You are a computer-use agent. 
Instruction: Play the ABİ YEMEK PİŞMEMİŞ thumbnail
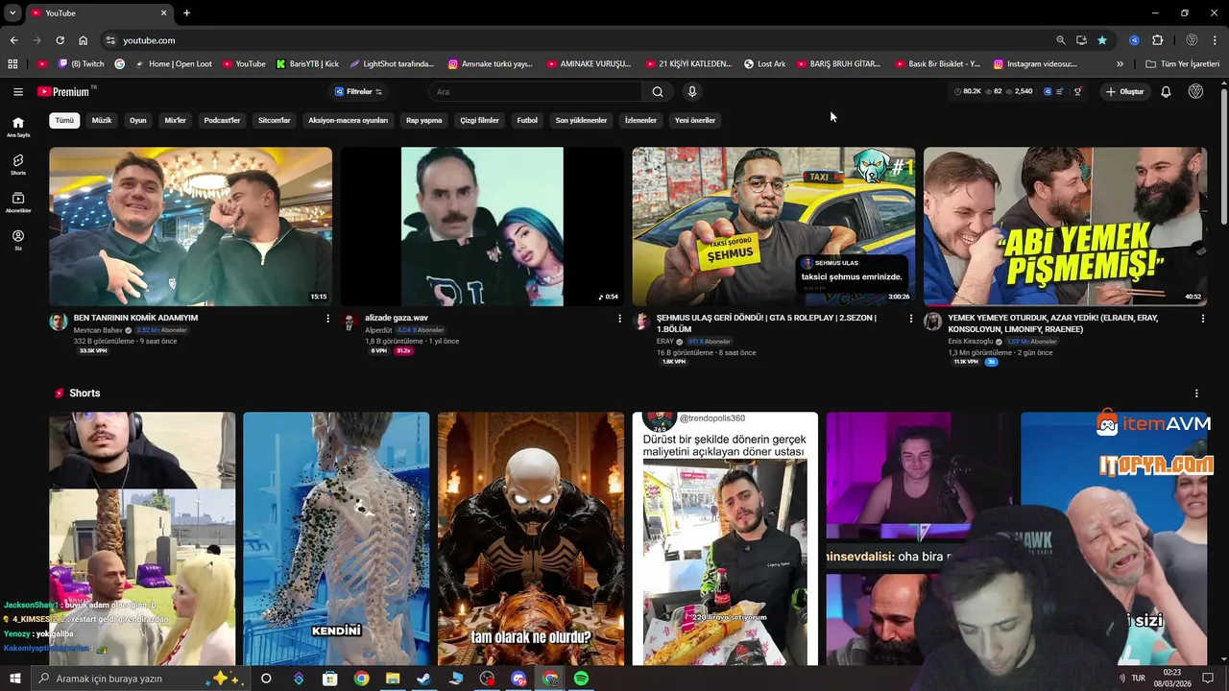(x=1065, y=226)
